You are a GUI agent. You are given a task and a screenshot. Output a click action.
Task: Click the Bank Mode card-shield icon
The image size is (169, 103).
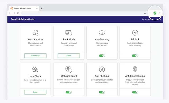(69, 33)
